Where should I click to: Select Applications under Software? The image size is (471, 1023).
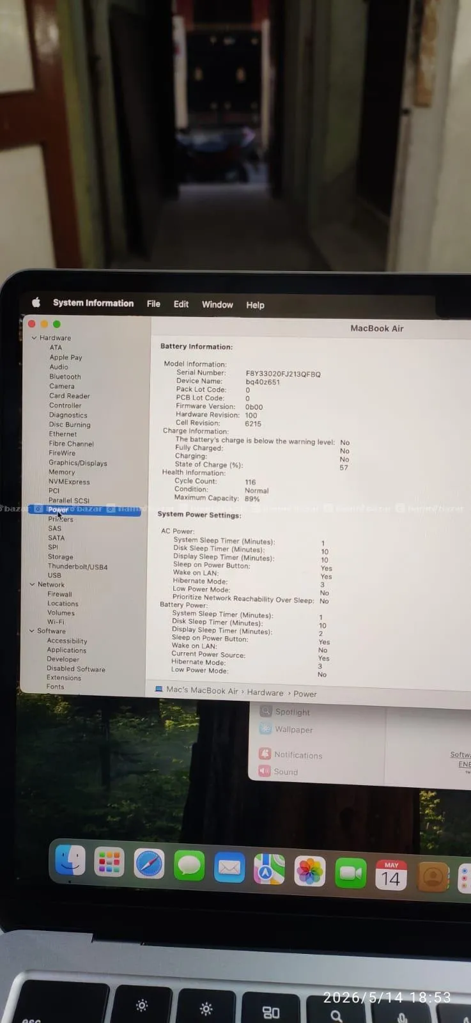[x=66, y=650]
